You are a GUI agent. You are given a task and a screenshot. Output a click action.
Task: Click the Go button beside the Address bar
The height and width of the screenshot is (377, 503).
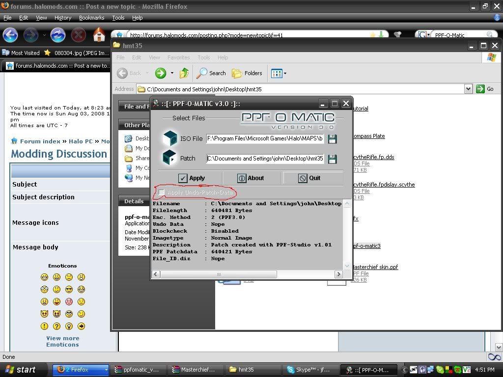click(x=485, y=89)
